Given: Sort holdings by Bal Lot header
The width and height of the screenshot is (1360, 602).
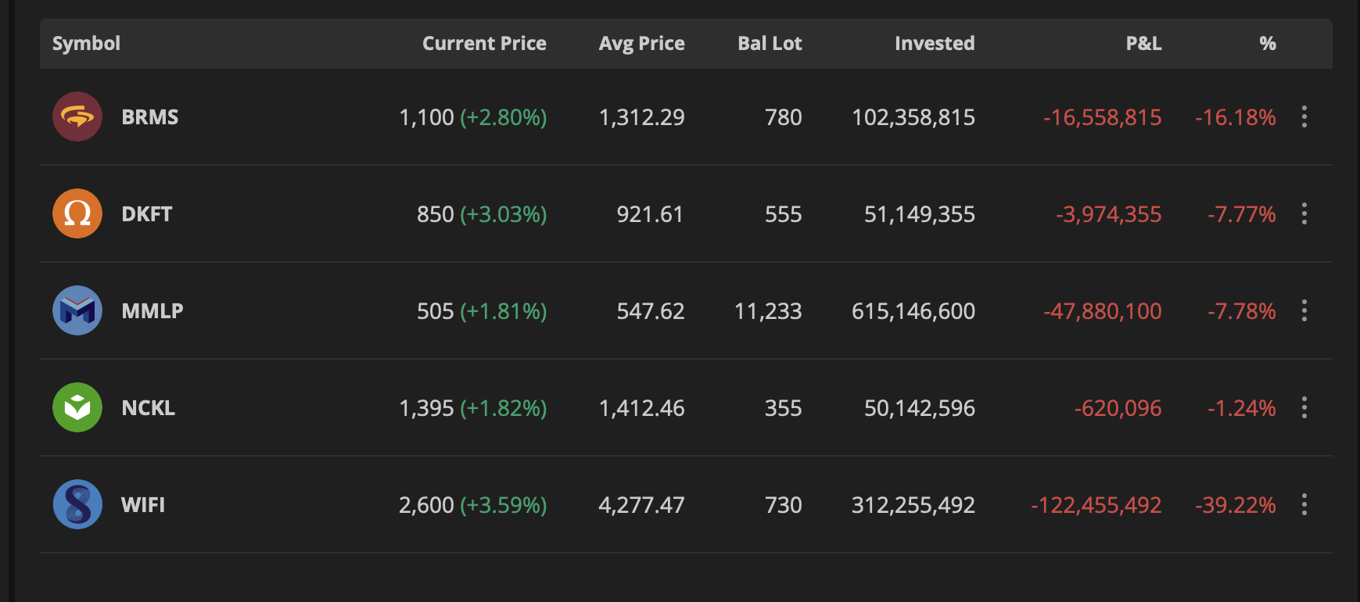Looking at the screenshot, I should 770,44.
